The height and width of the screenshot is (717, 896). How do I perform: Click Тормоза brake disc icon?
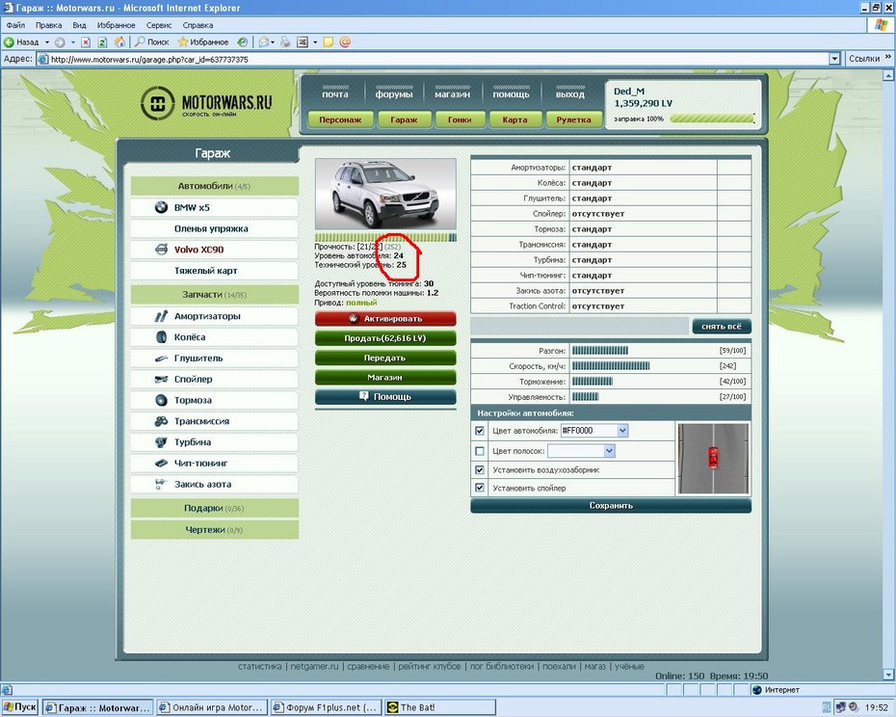coord(161,400)
